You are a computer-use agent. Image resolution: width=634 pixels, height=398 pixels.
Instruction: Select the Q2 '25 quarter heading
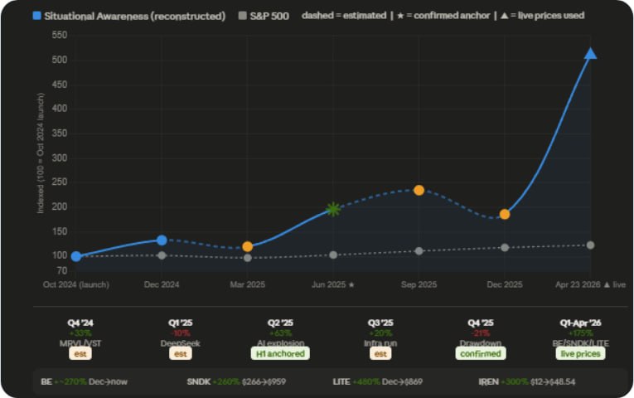(280, 323)
